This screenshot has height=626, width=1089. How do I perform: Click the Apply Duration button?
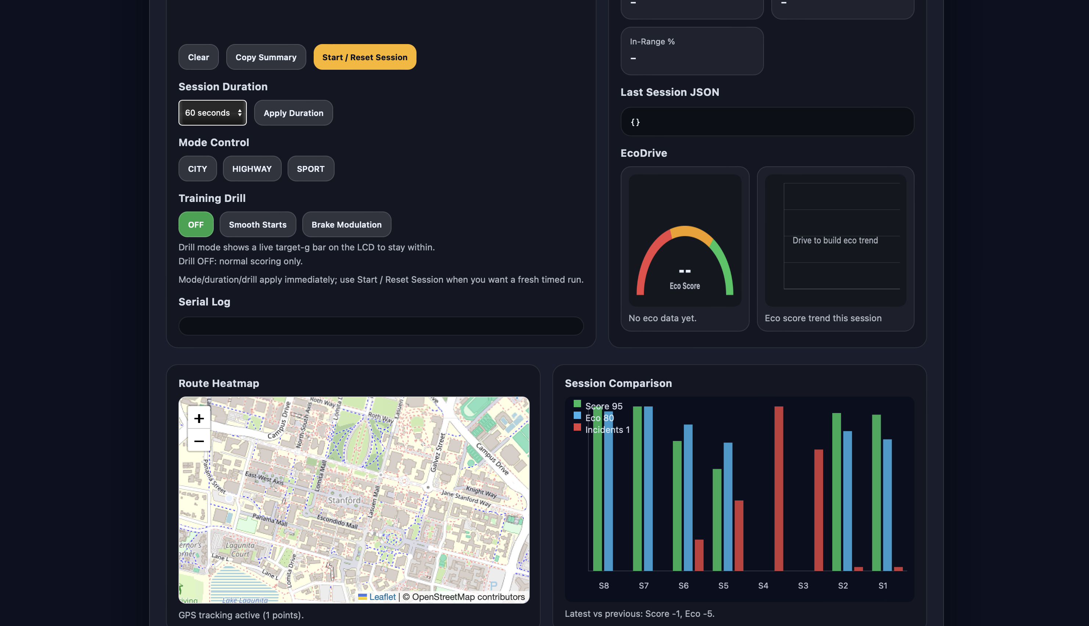point(293,113)
